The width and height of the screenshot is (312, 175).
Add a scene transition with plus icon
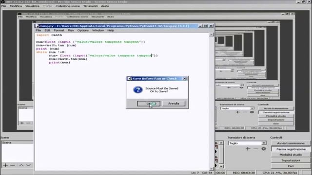click(x=248, y=149)
